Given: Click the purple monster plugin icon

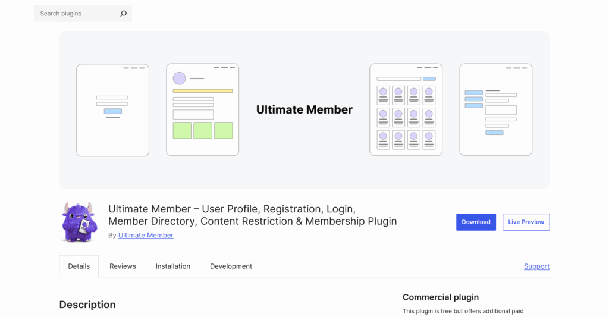Looking at the screenshot, I should [79, 222].
